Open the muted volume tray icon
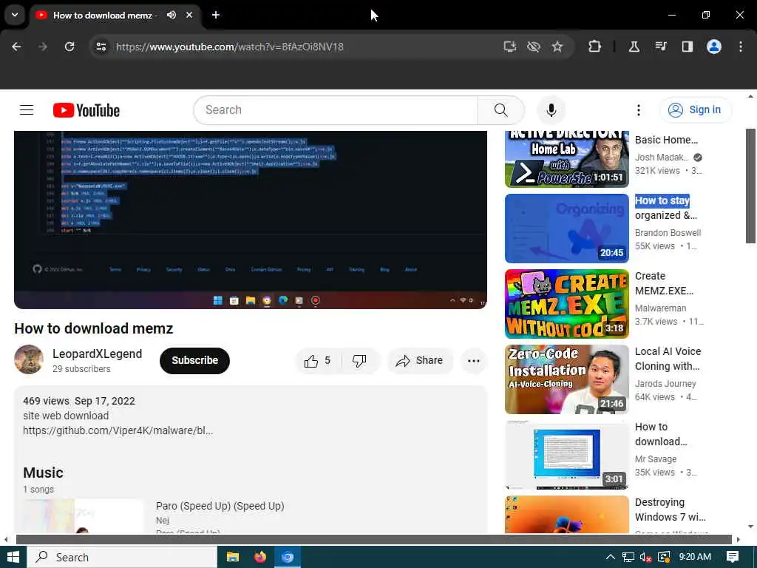The height and width of the screenshot is (568, 757). [x=645, y=557]
